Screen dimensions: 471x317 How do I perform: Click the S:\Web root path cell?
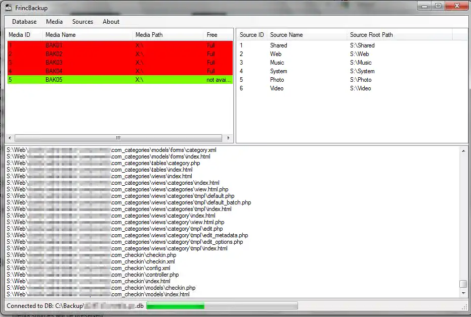coord(359,54)
